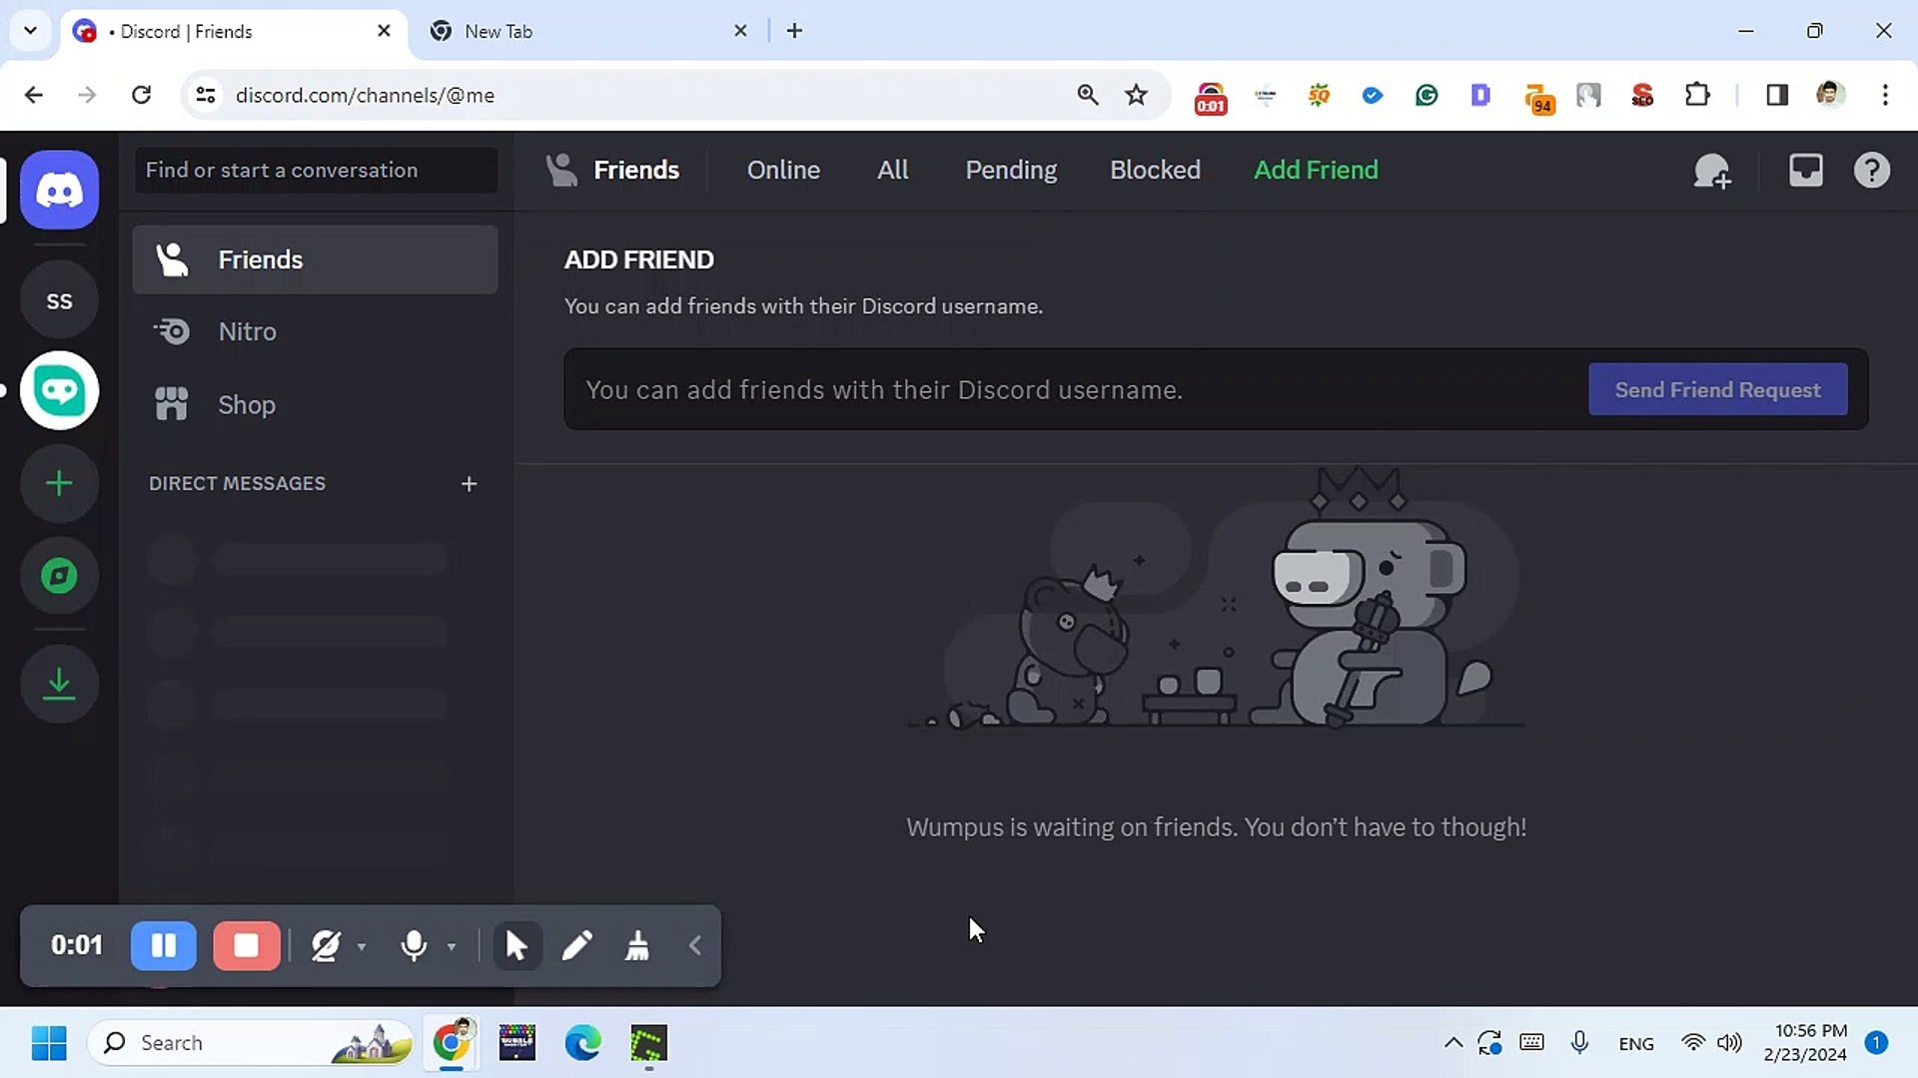
Task: Open the pen options dropdown arrow
Action: coord(362,945)
